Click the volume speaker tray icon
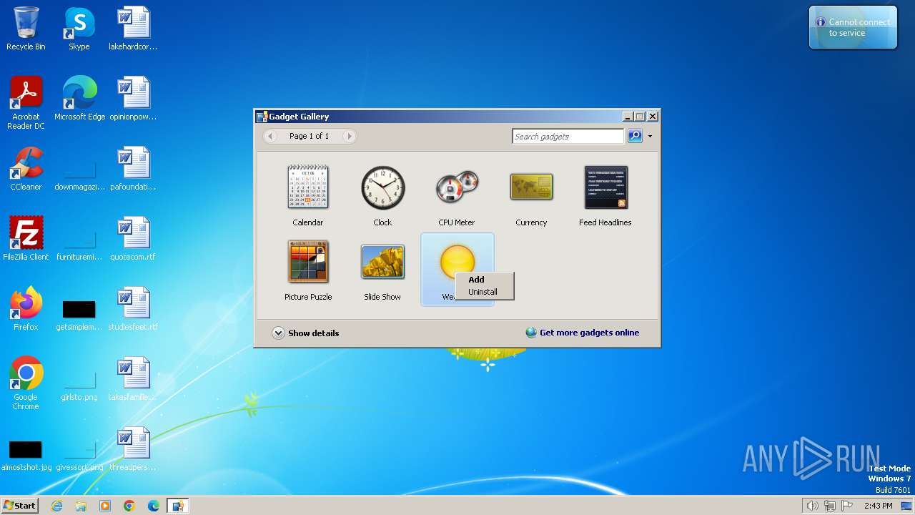 coord(812,506)
